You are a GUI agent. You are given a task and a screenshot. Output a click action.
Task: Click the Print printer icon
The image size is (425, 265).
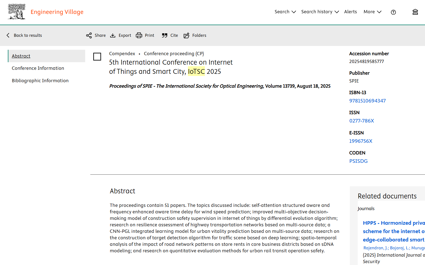coord(139,35)
